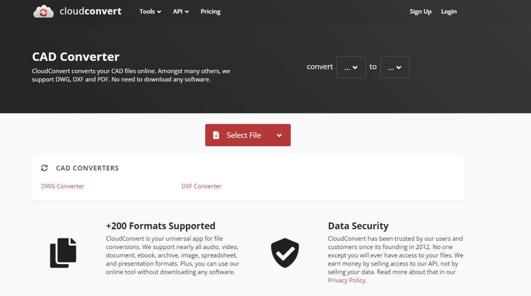Open the Login page

tap(448, 11)
